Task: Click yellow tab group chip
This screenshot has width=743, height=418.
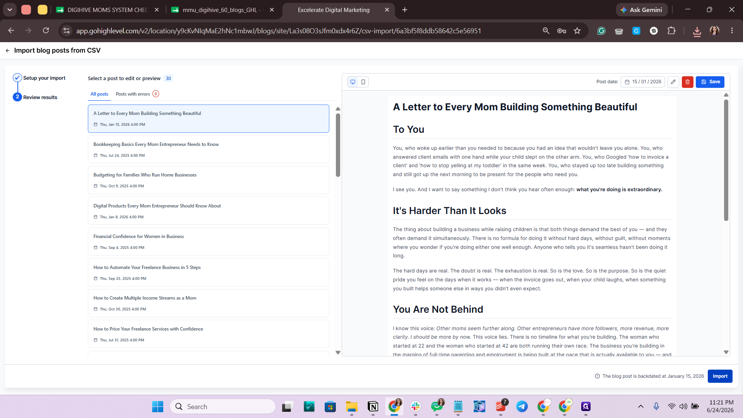Action: coord(43,10)
